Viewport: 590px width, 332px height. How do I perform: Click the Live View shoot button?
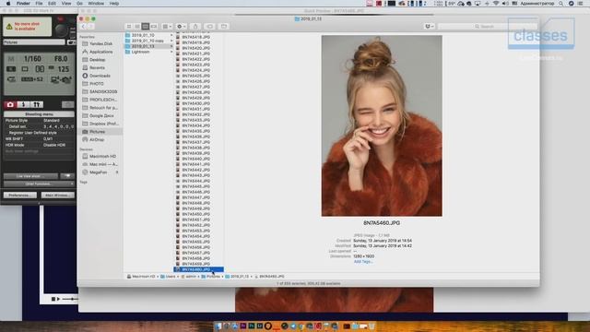pos(30,176)
